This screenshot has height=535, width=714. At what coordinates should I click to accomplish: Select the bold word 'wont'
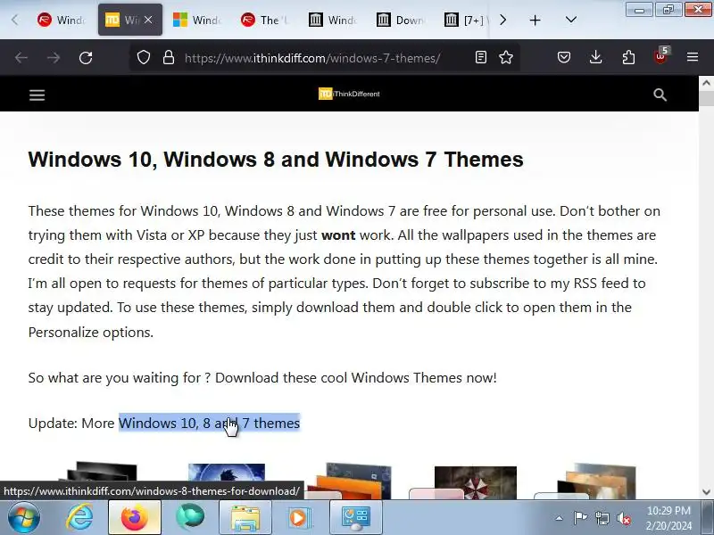(x=338, y=235)
